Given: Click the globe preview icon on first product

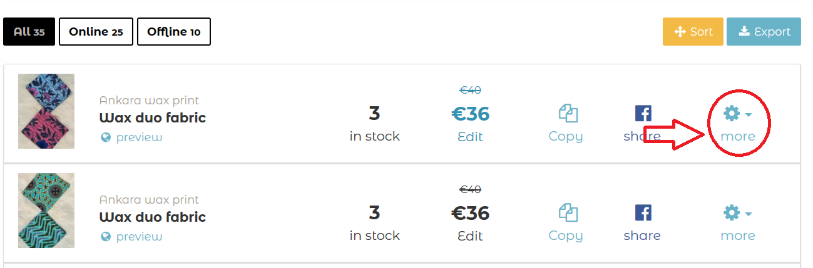Looking at the screenshot, I should (106, 137).
